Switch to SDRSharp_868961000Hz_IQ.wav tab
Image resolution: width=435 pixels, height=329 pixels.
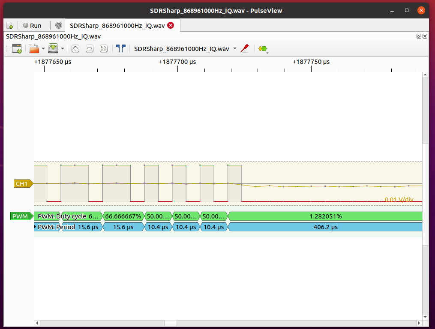point(117,26)
